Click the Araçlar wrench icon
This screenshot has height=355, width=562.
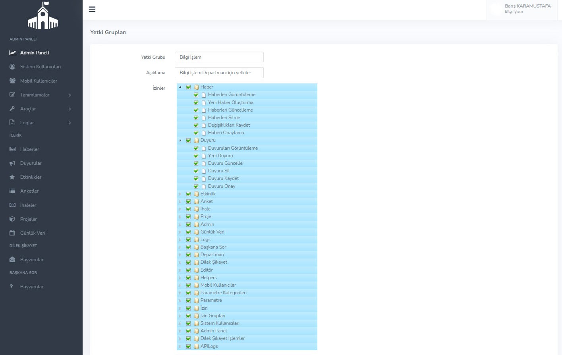click(12, 108)
